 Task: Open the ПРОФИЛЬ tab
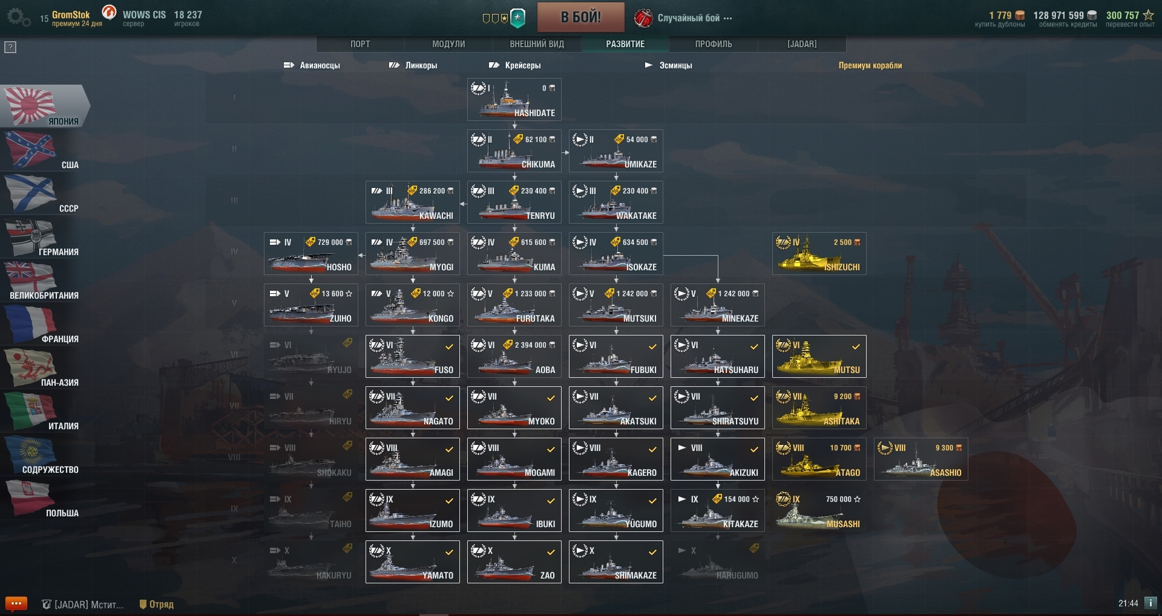pos(714,44)
